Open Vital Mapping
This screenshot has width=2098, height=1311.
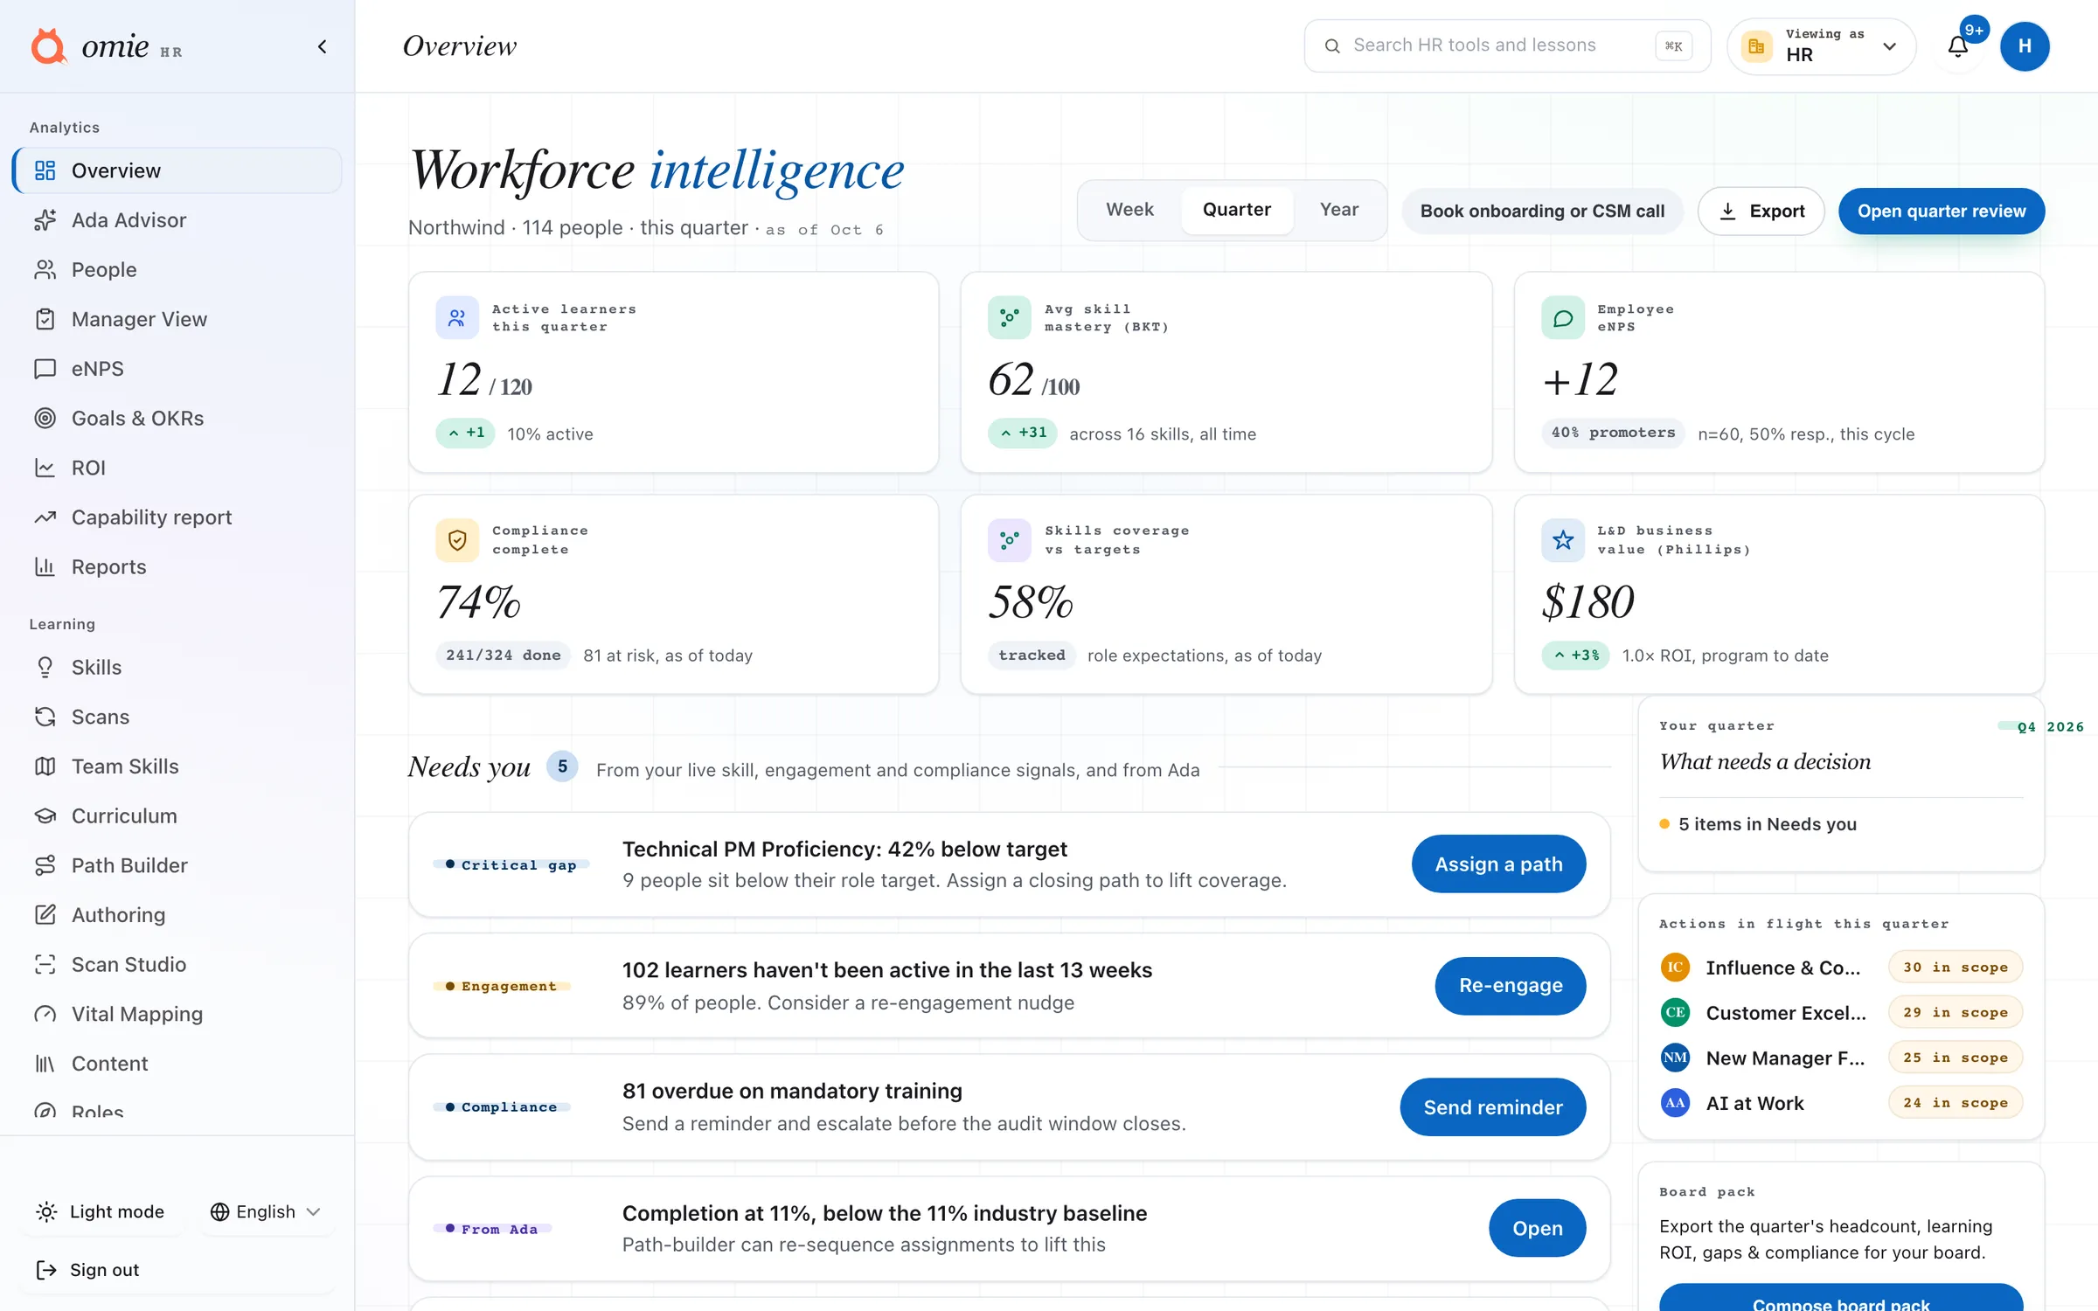pyautogui.click(x=177, y=1014)
